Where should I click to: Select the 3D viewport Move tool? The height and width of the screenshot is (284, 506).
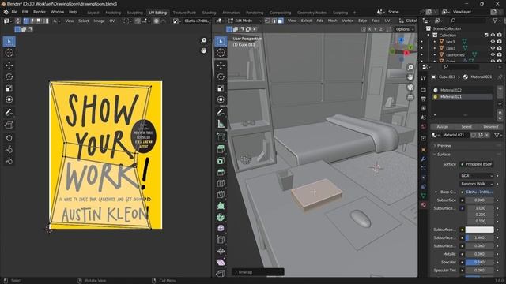pyautogui.click(x=221, y=65)
